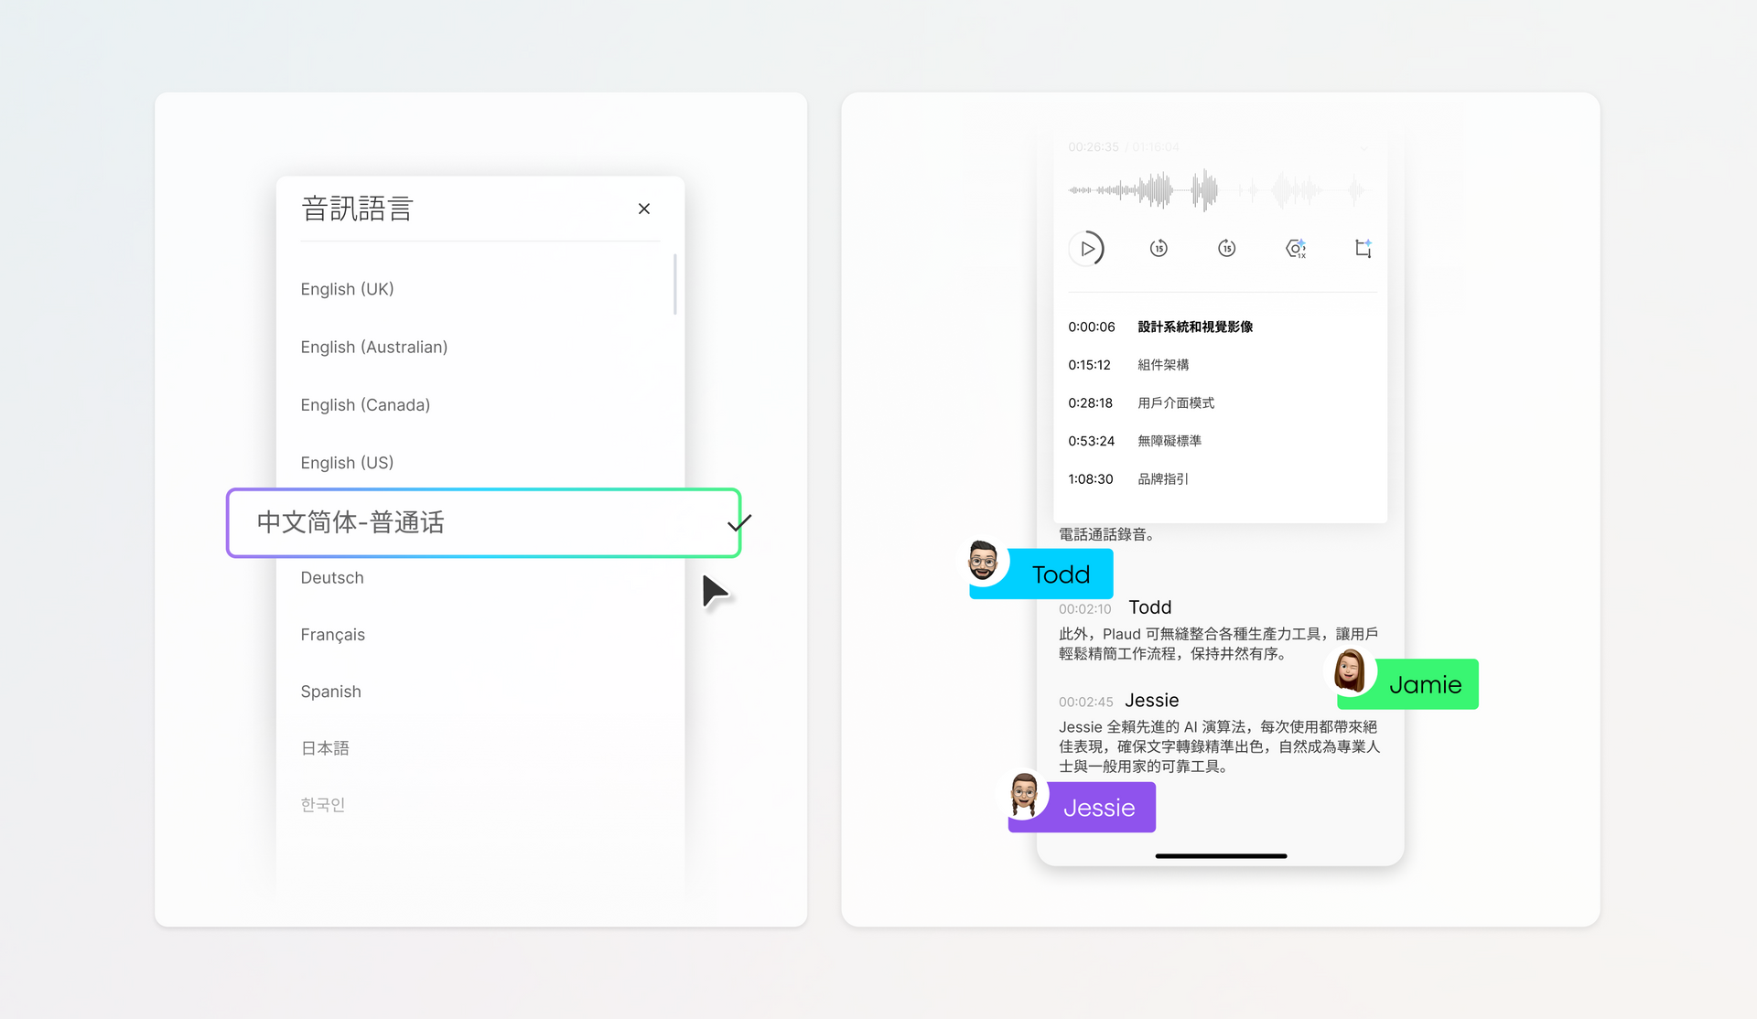1757x1019 pixels.
Task: Choose English (UK) language
Action: (347, 289)
